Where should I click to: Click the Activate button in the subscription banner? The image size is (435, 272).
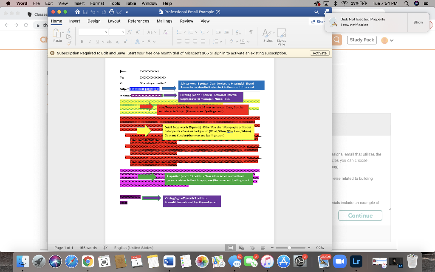click(x=319, y=53)
